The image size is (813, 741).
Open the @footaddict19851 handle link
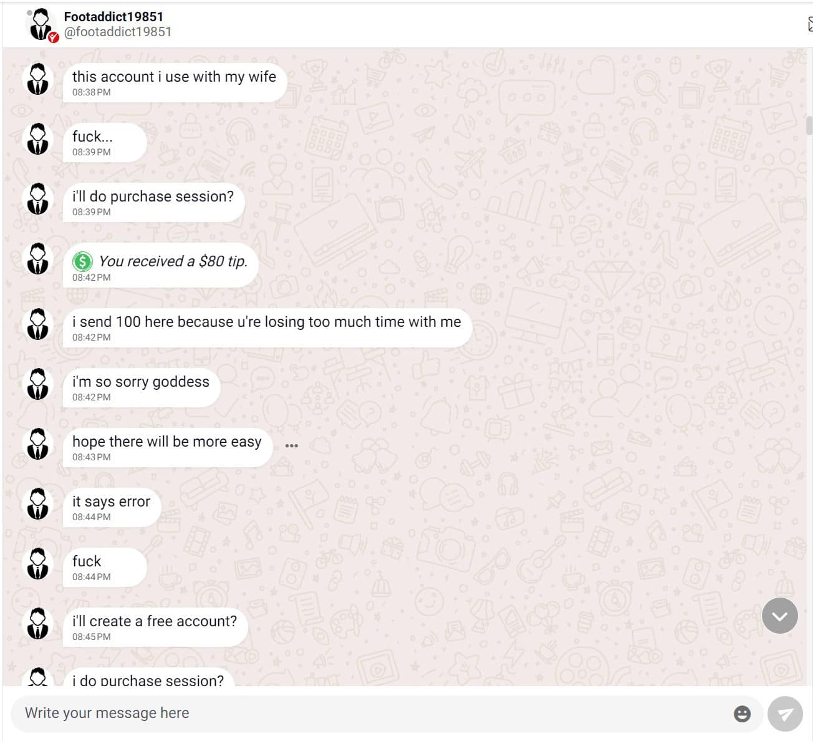(x=118, y=32)
